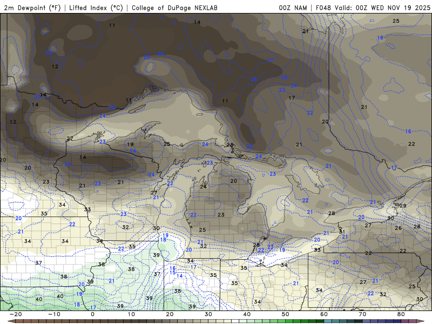Click the black dewpoint value '17'
Image resolution: width=432 pixels, height=324 pixels.
pos(292,98)
